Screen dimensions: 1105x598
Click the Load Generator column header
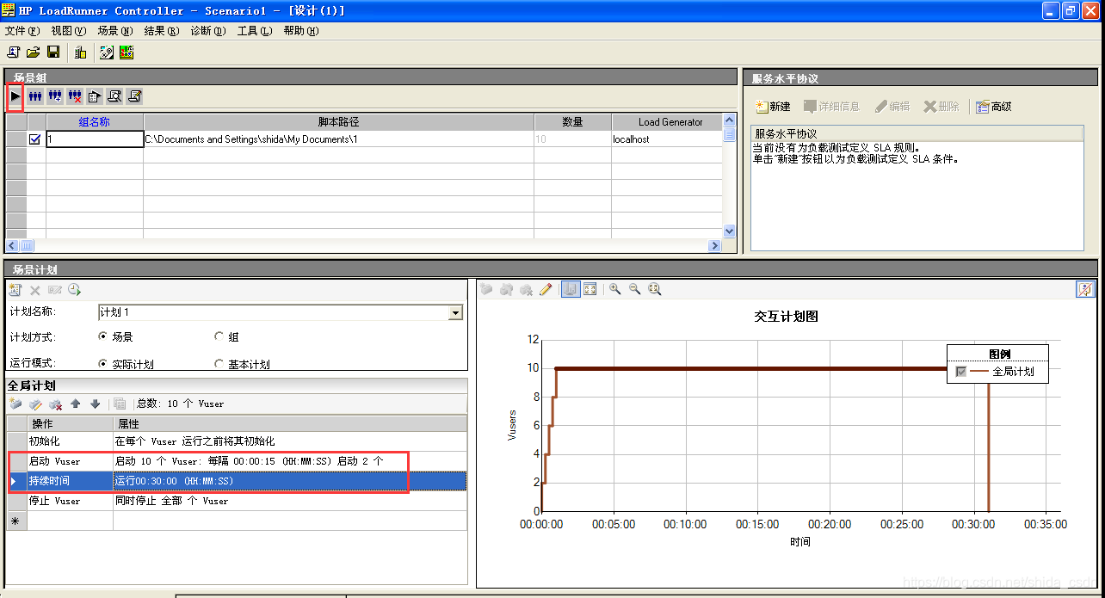tap(667, 122)
